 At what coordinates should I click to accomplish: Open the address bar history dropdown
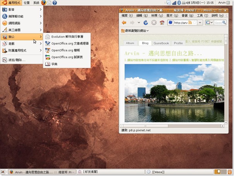[200, 23]
